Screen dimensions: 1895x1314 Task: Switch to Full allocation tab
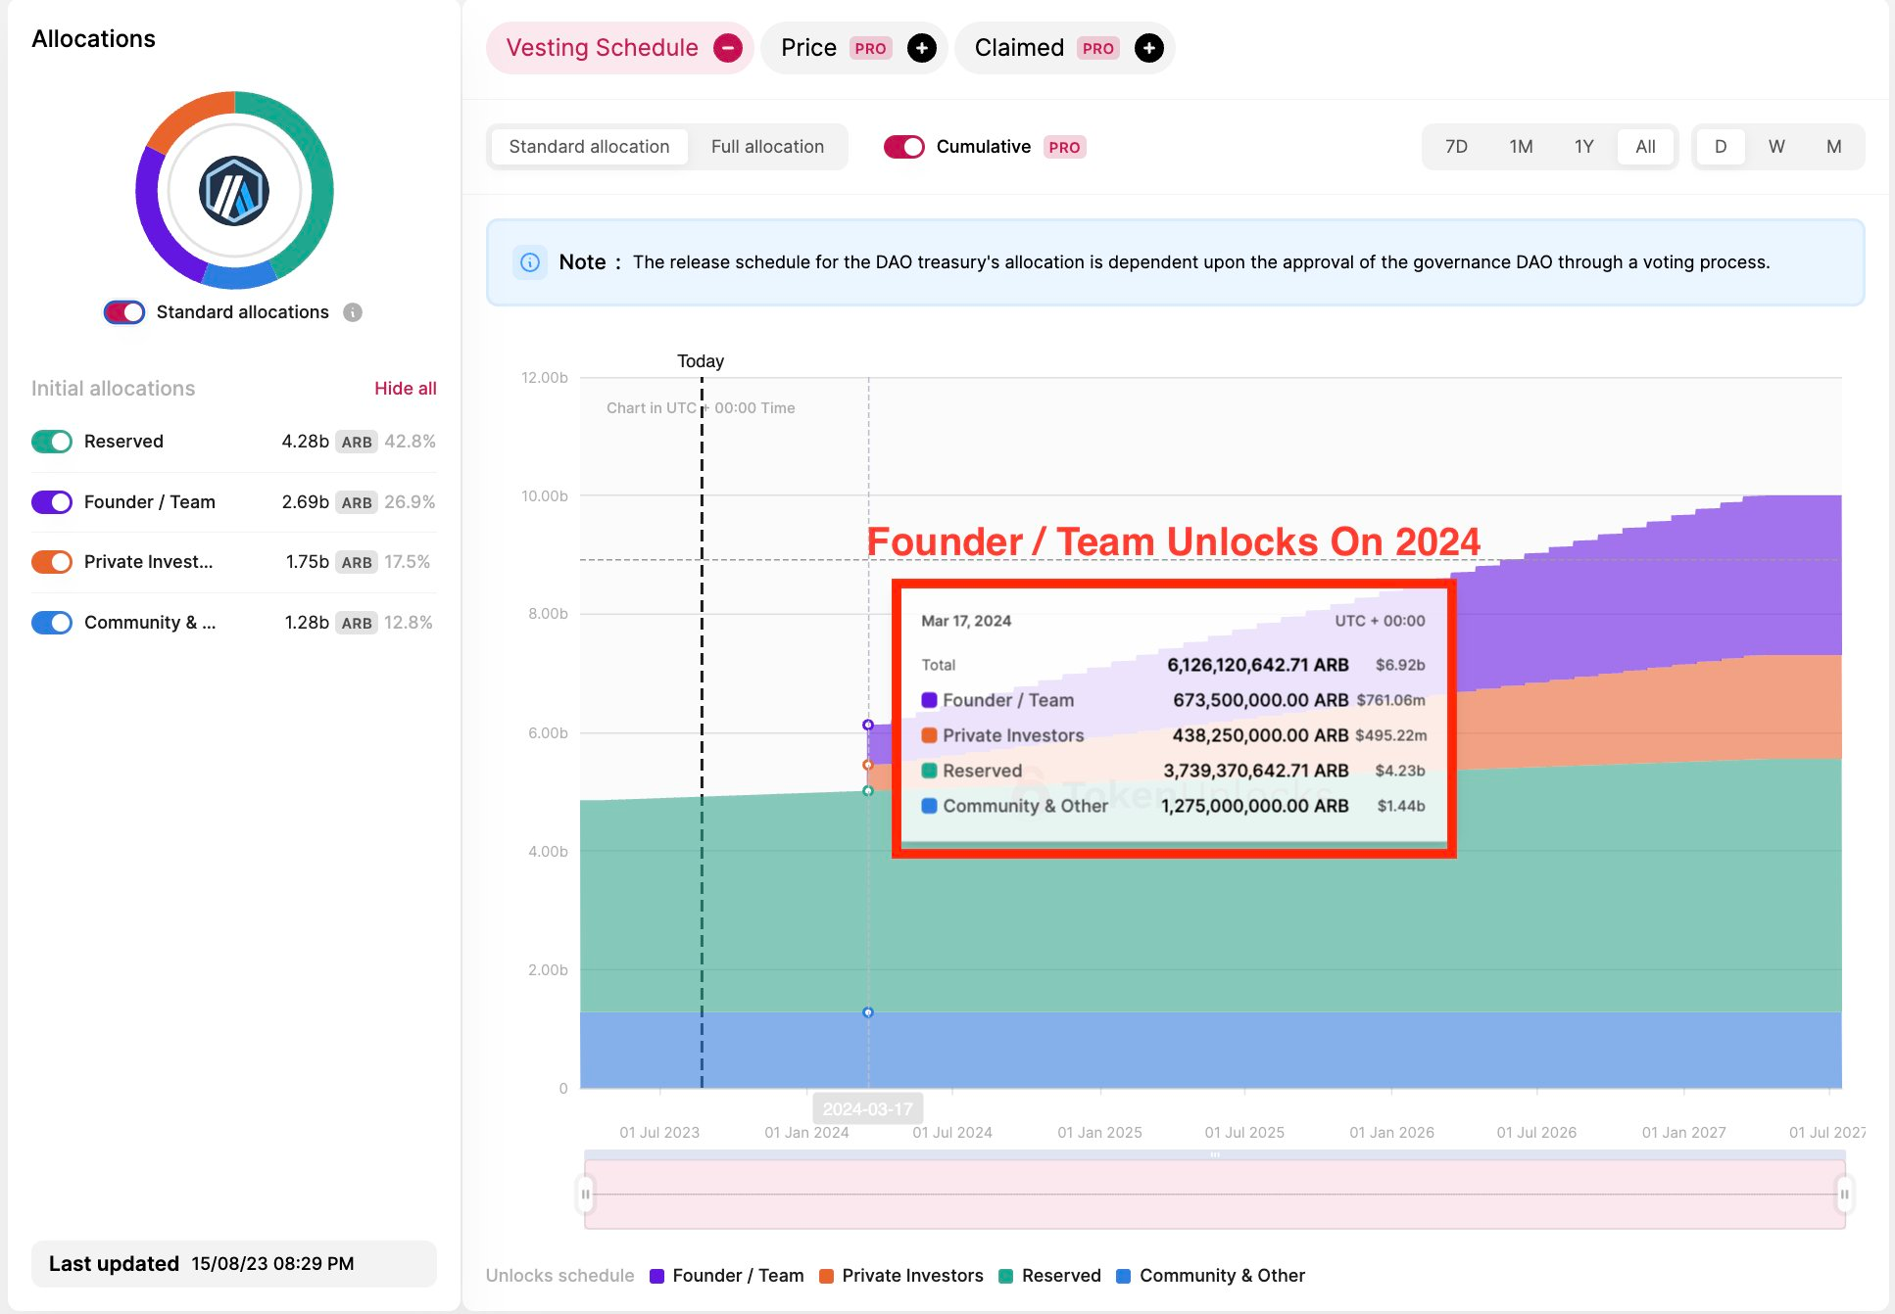tap(767, 147)
